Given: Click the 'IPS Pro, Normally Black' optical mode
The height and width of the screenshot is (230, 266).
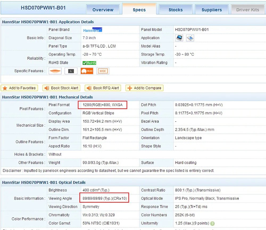Looking at the screenshot, I should coord(207,198).
